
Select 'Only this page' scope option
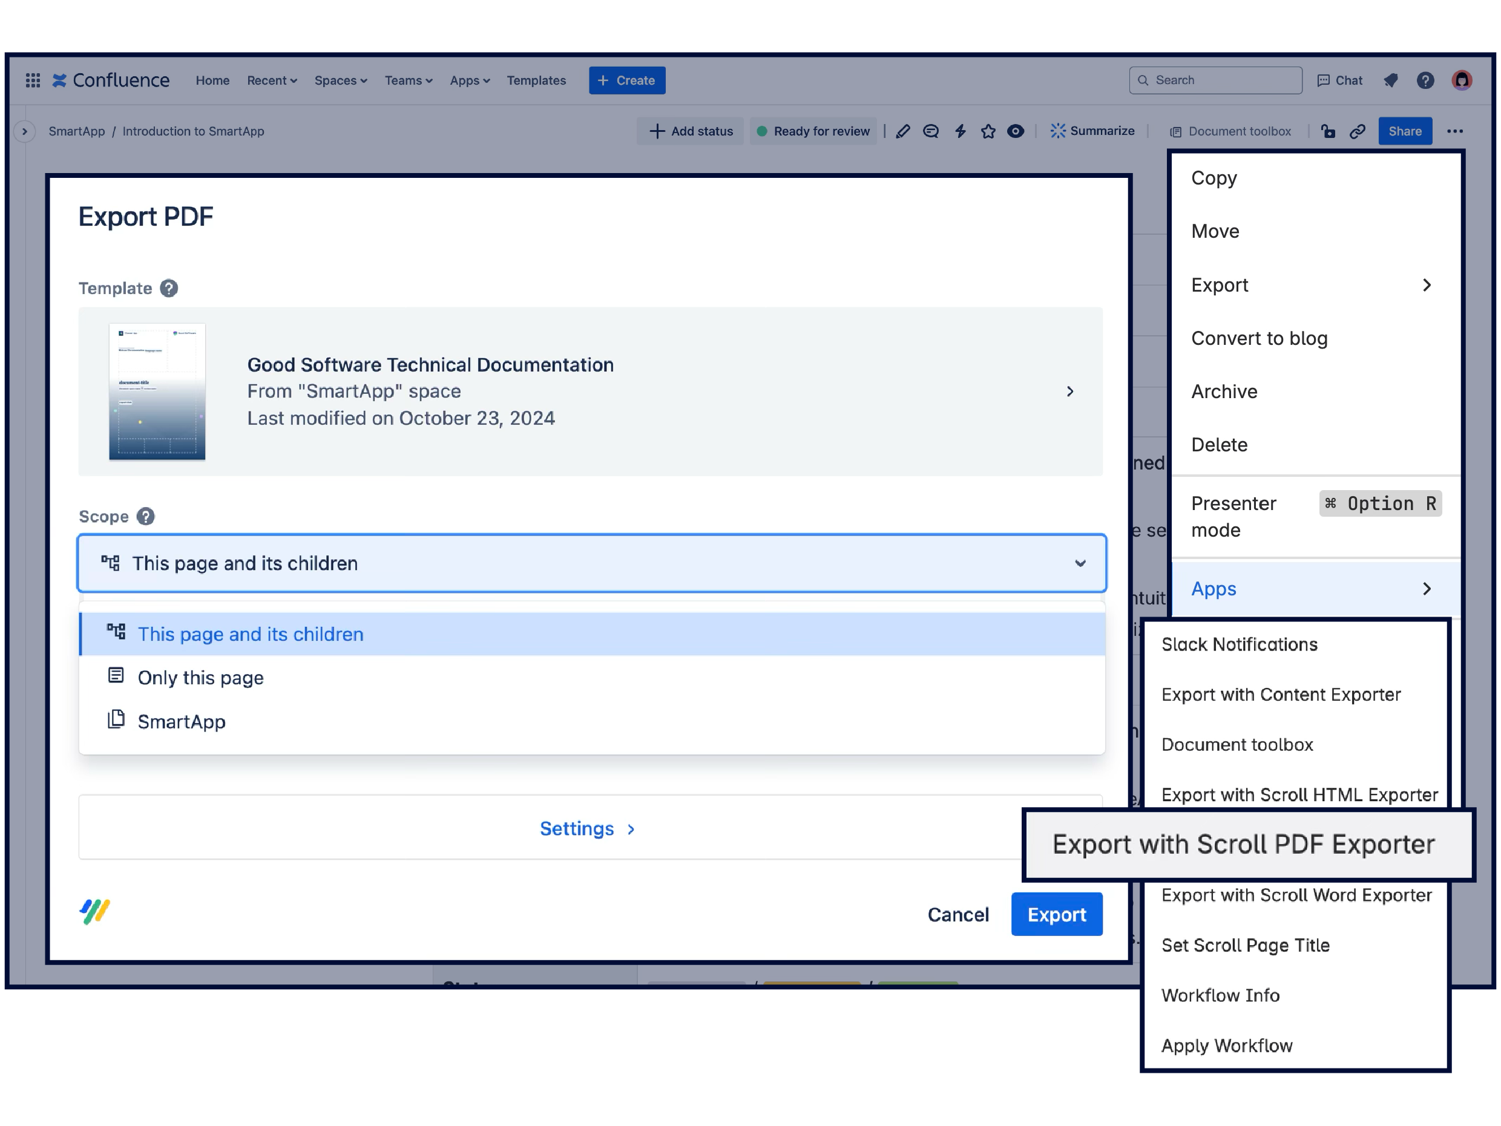[592, 678]
